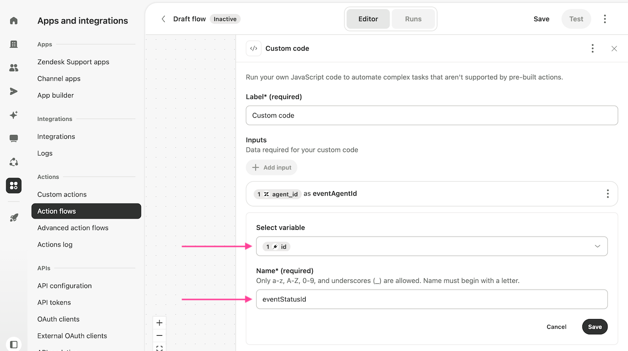The height and width of the screenshot is (351, 628).
Task: Zoom in on the canvas
Action: click(x=159, y=323)
